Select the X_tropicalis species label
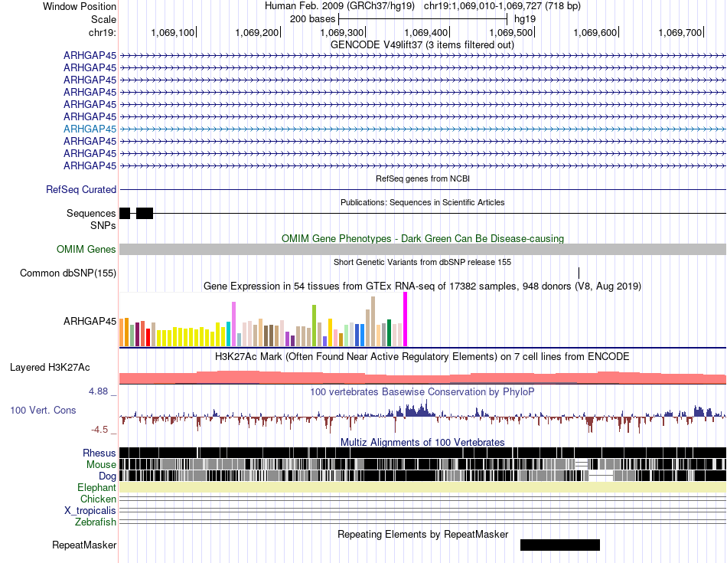This screenshot has height=563, width=727. [90, 511]
